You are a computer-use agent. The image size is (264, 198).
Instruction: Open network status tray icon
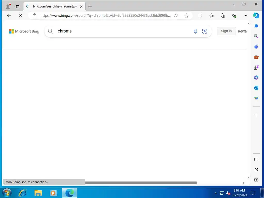[222, 193]
